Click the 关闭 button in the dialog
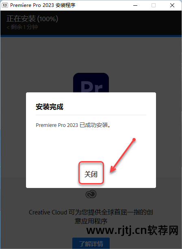Viewport: 182px width, 249px height. [x=91, y=174]
